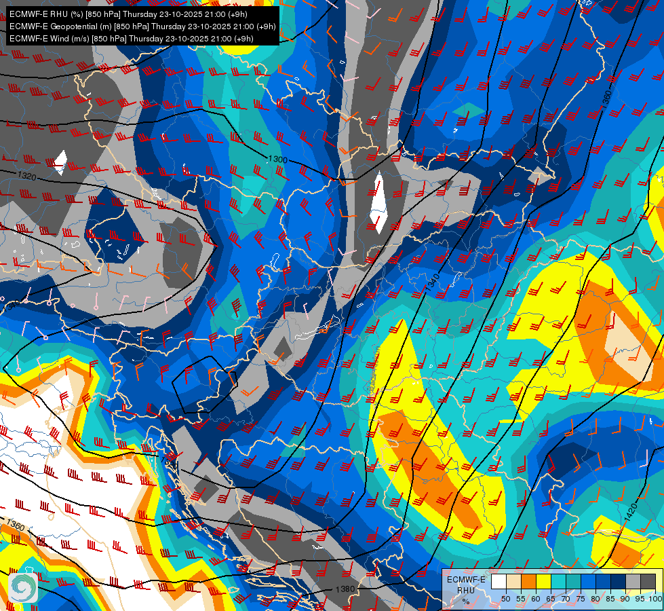Click the ECMWF-E Geopotential (m) header line
The height and width of the screenshot is (611, 664).
(x=142, y=26)
